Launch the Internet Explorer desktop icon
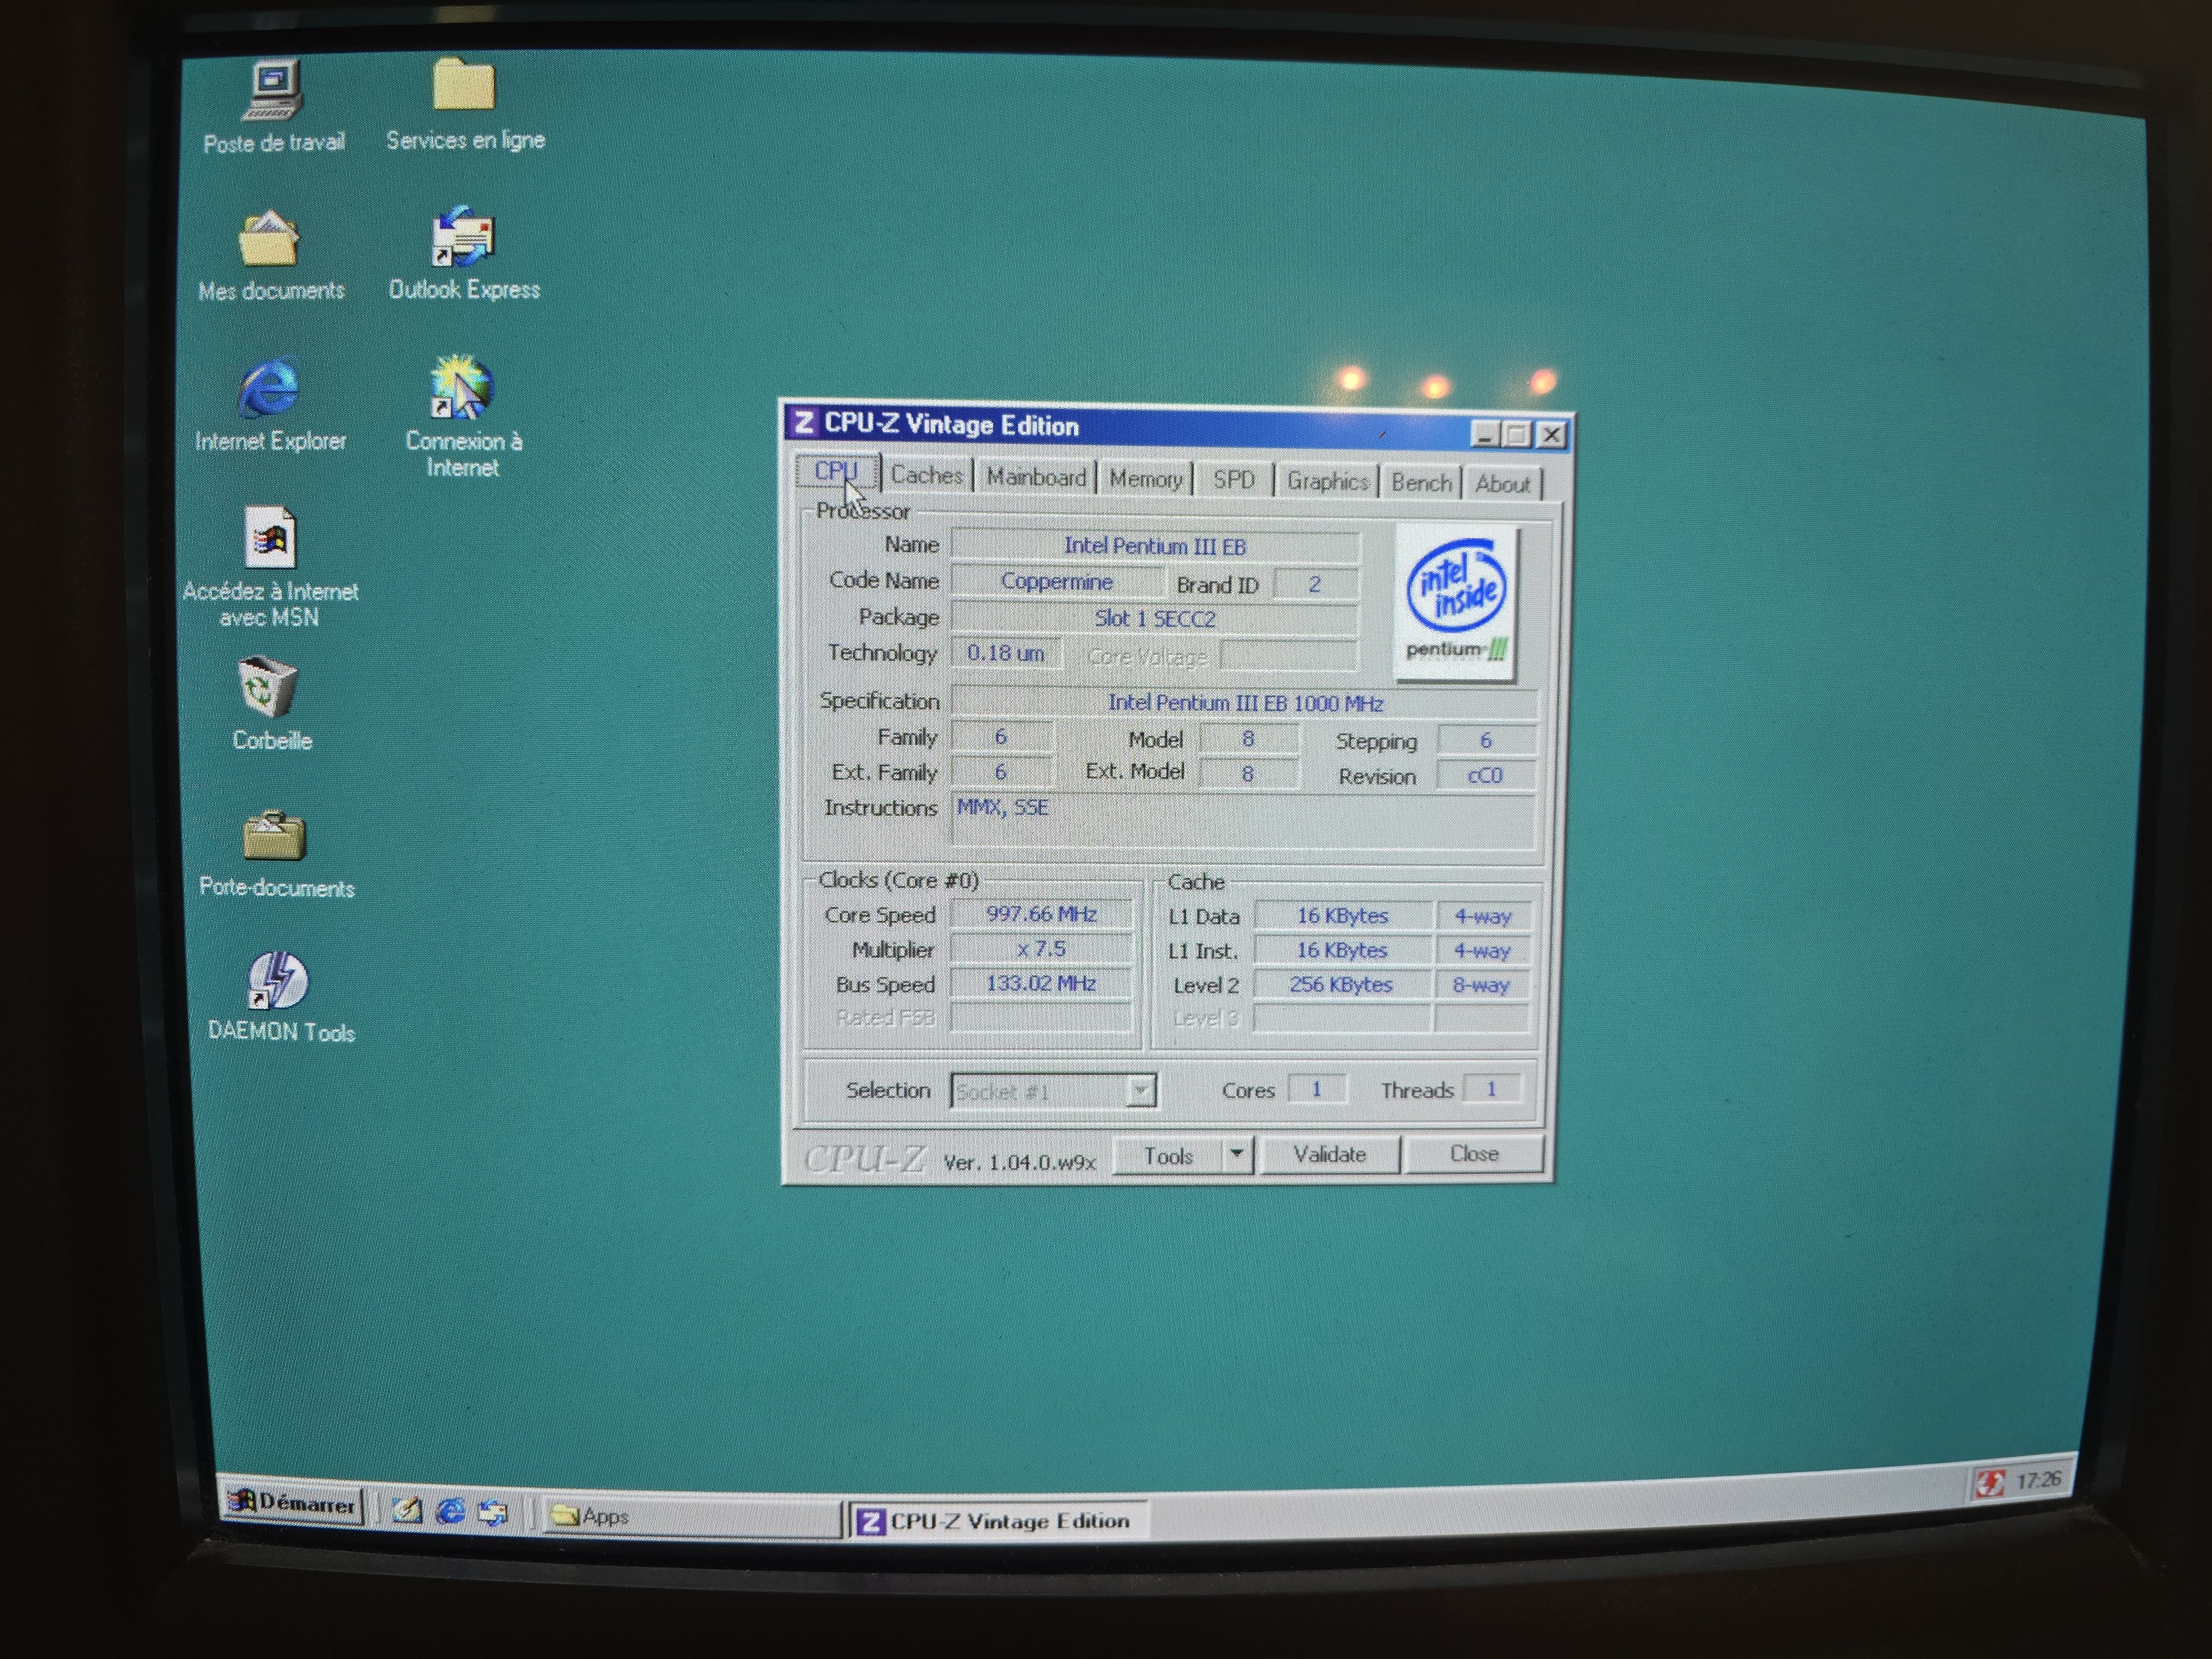 (269, 390)
